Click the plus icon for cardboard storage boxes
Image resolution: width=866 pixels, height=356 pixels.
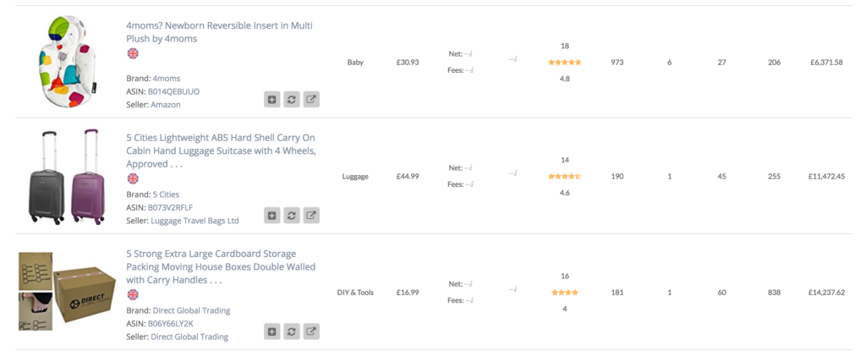(x=272, y=331)
